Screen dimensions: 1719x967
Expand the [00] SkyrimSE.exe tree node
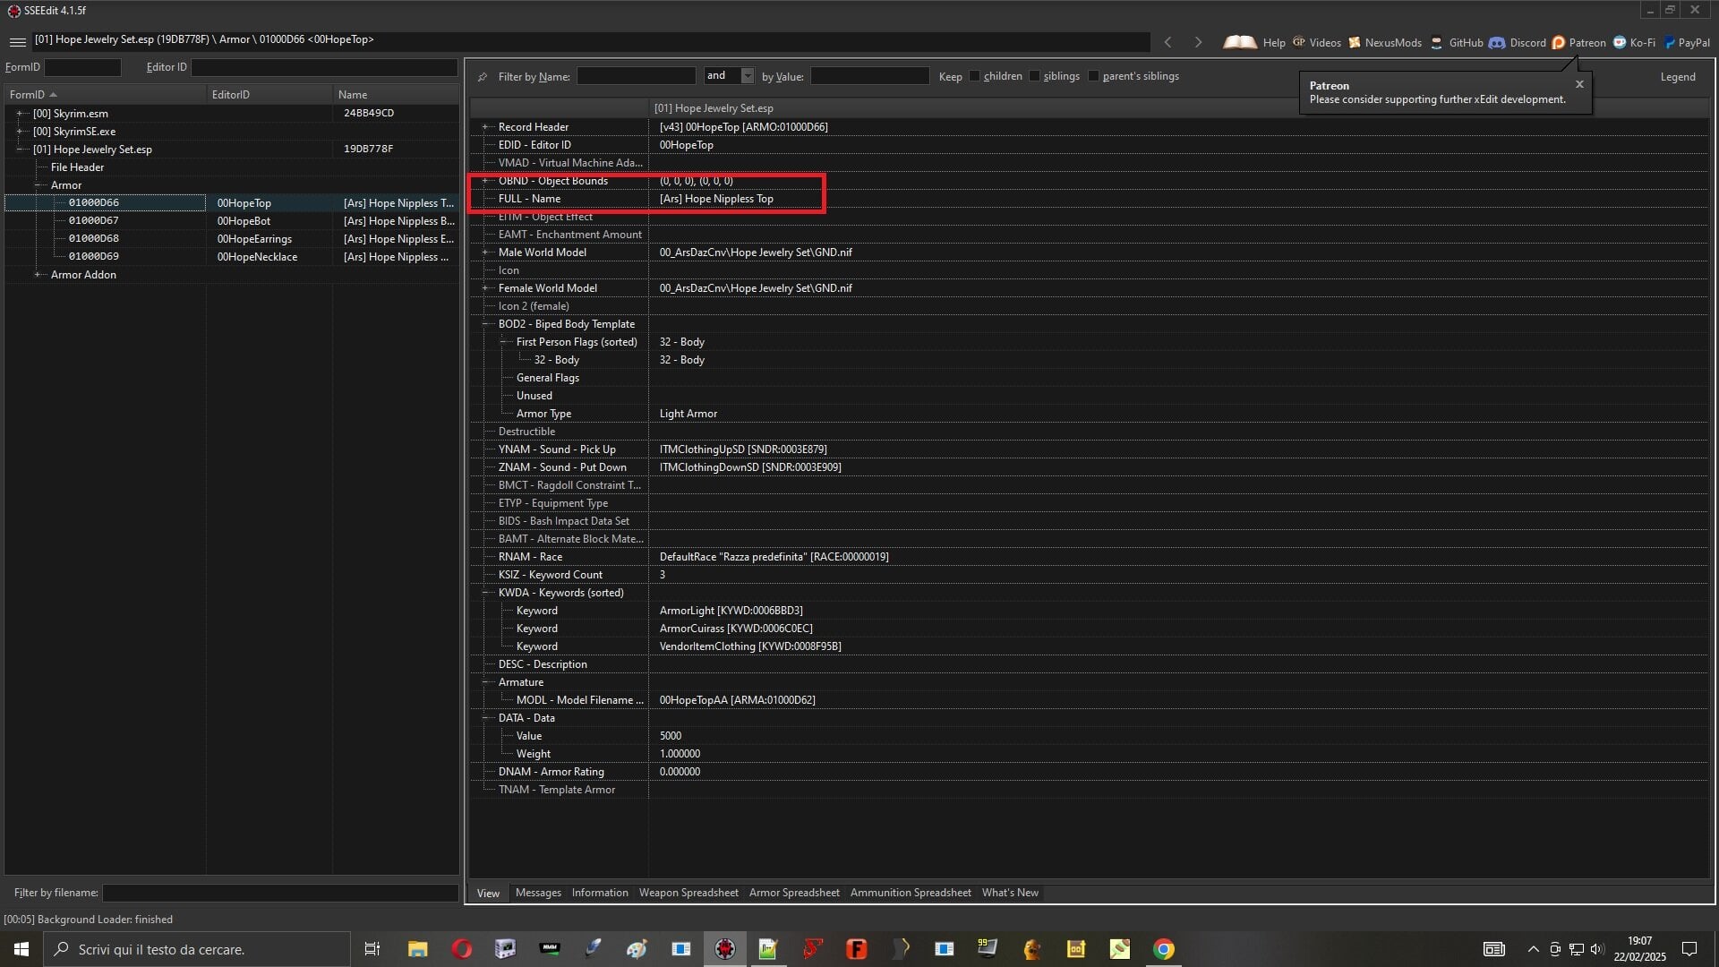tap(19, 132)
